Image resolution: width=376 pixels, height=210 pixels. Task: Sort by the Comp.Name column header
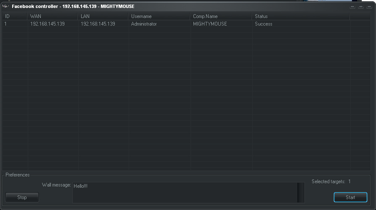pyautogui.click(x=221, y=16)
